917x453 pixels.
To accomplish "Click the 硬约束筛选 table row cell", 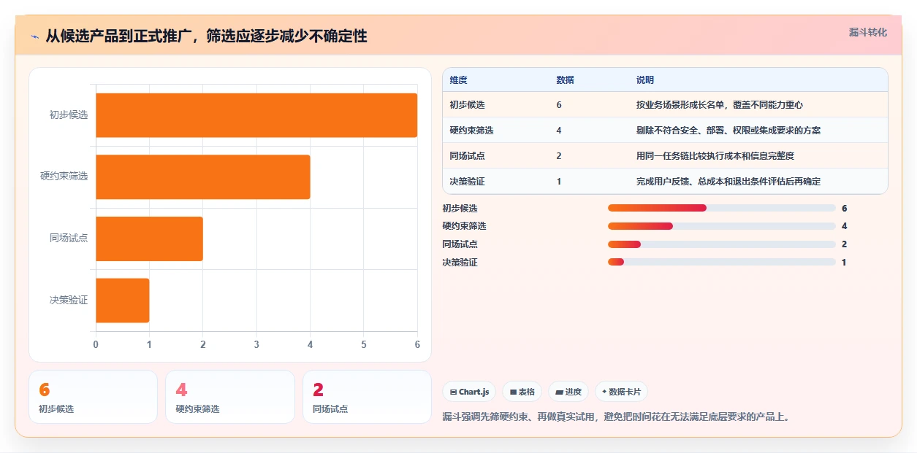I will tap(472, 131).
